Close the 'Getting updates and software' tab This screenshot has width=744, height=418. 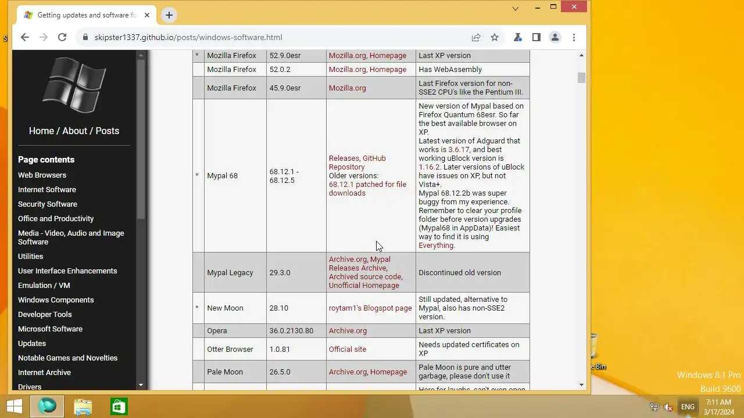point(146,15)
